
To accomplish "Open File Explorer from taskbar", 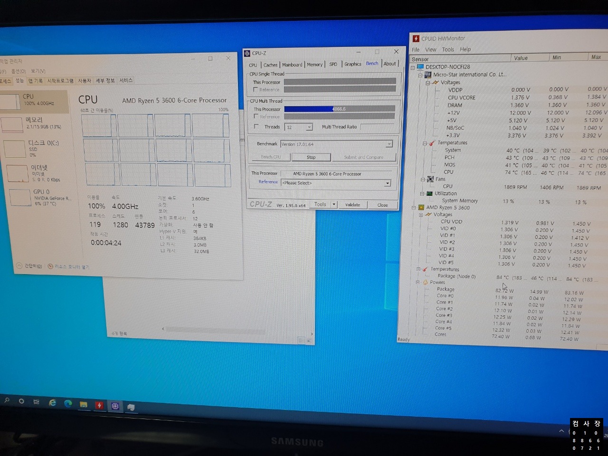I will (x=84, y=404).
